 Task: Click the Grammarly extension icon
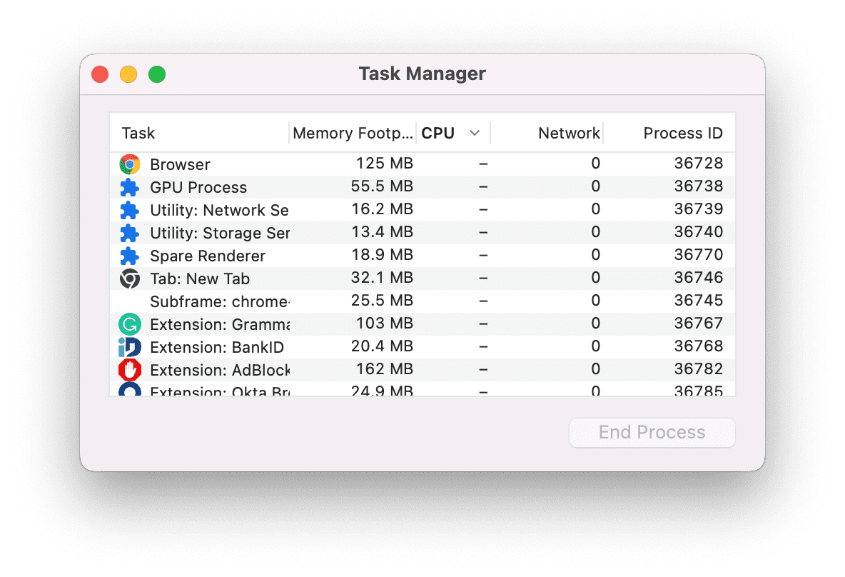point(129,324)
